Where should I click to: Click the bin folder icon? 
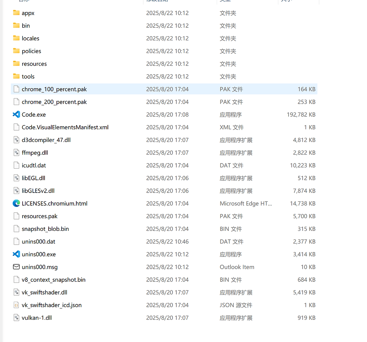click(16, 26)
